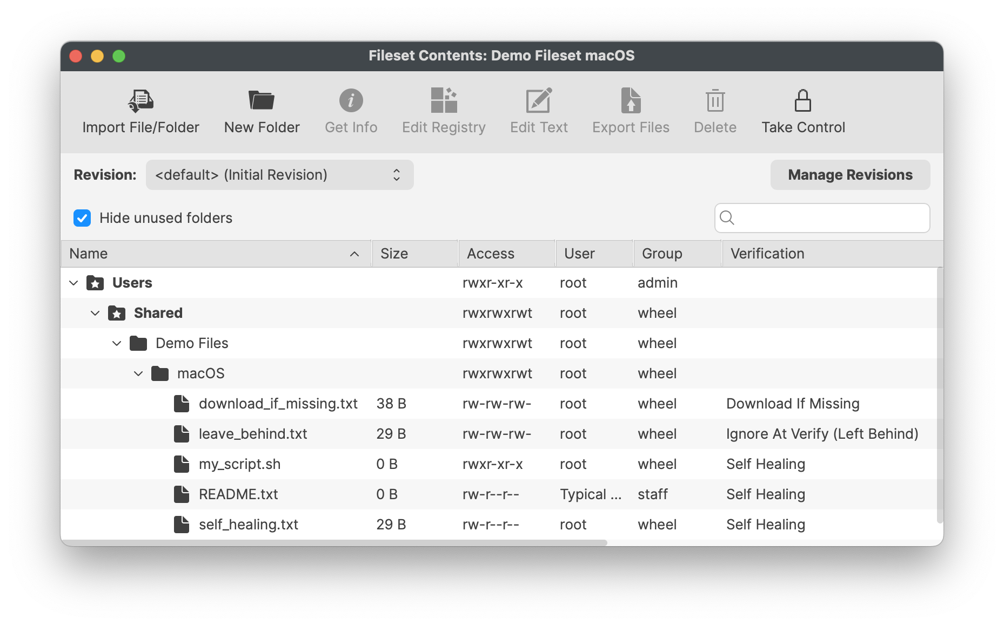This screenshot has height=626, width=1004.
Task: Click rw-r--r-- access for self_healing.txt
Action: click(x=491, y=525)
